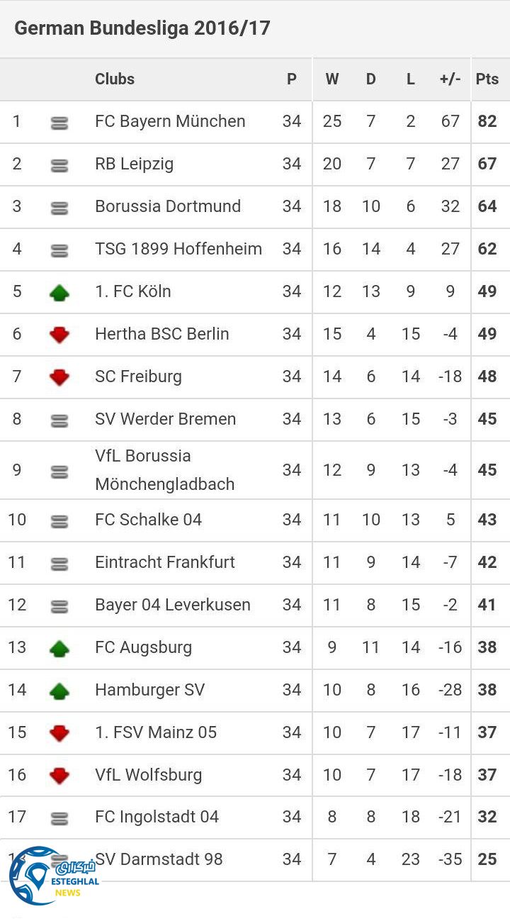Open Borussia Dortmund club link
The image size is (510, 921).
(168, 206)
